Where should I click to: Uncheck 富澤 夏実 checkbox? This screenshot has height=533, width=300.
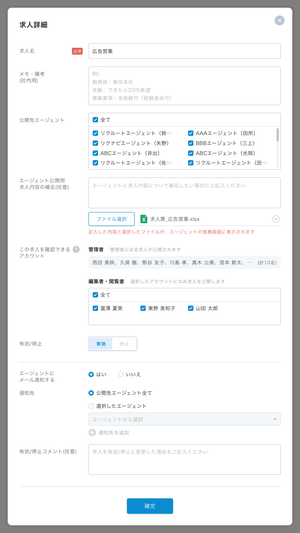(95, 308)
